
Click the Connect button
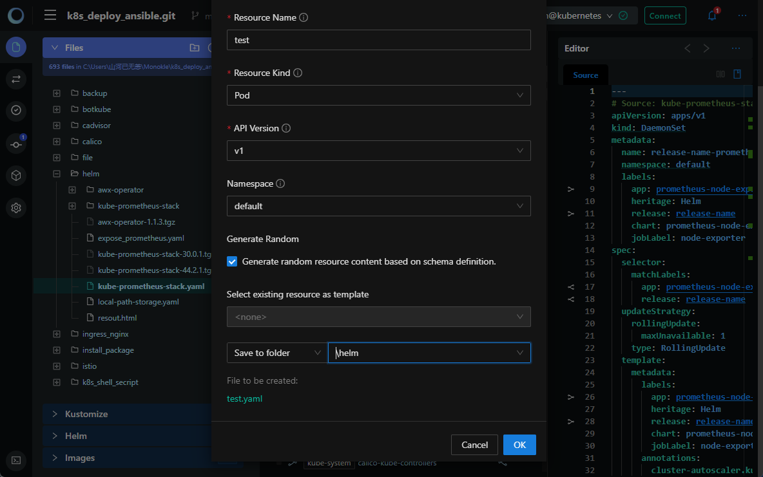(x=665, y=15)
